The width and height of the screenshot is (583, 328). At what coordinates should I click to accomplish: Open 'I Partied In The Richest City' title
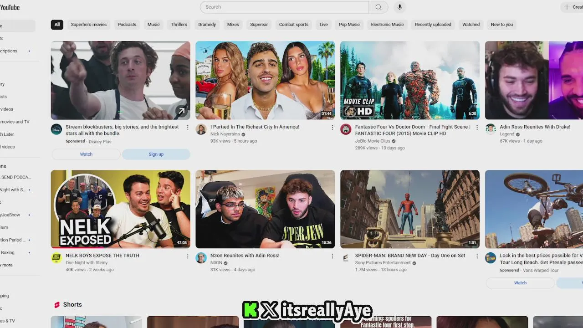(255, 127)
